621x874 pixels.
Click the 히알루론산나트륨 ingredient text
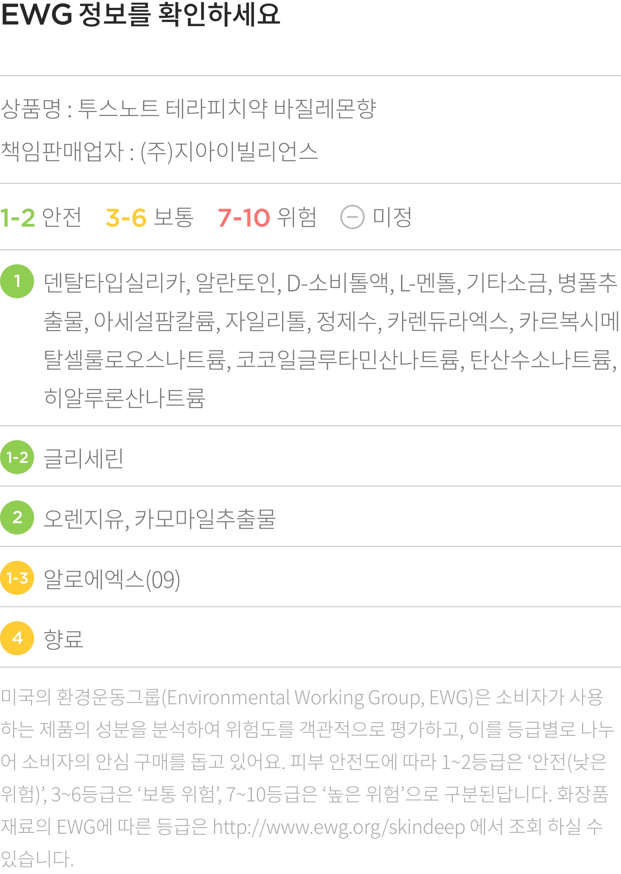125,398
